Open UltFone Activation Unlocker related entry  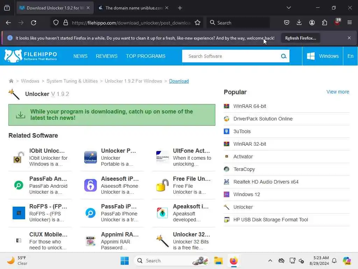tap(184, 157)
